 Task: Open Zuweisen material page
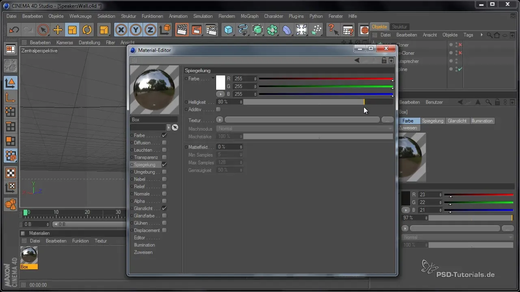143,252
